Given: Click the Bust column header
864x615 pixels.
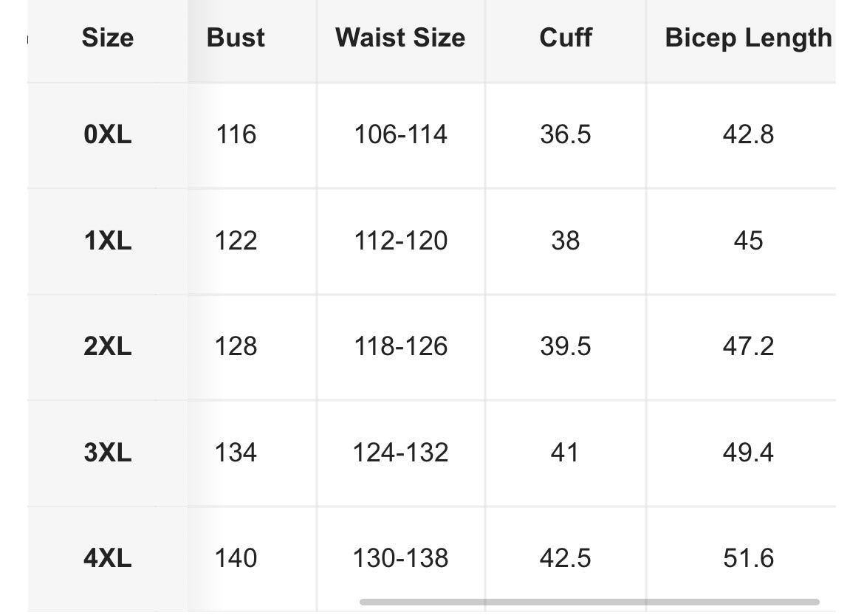Looking at the screenshot, I should [236, 38].
